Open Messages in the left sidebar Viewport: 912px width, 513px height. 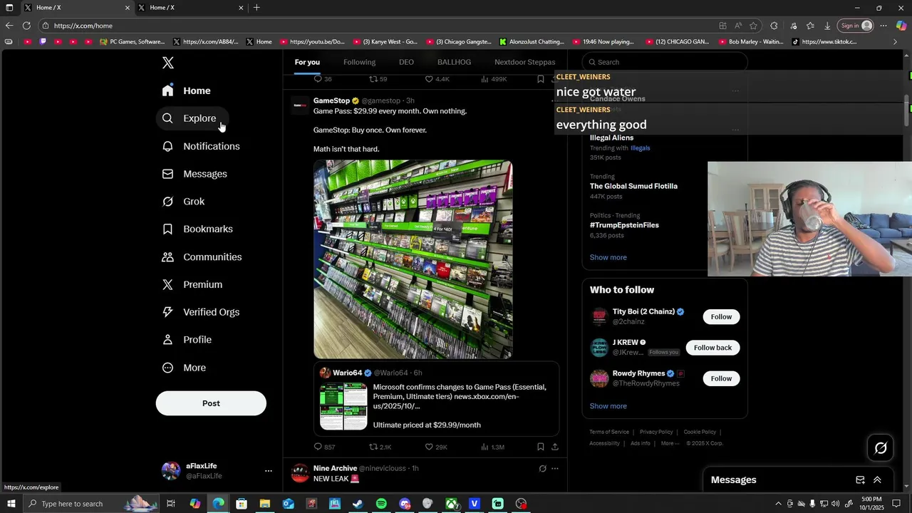[195, 174]
